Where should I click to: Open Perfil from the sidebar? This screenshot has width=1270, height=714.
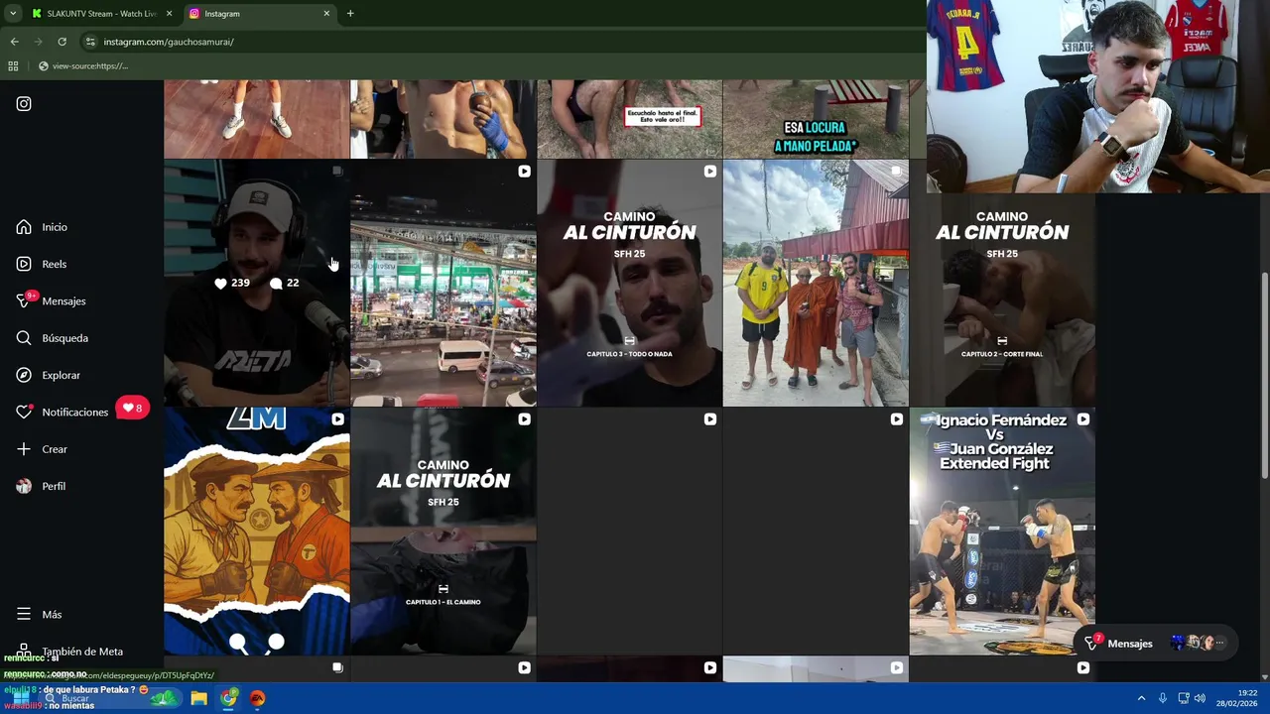pyautogui.click(x=41, y=486)
